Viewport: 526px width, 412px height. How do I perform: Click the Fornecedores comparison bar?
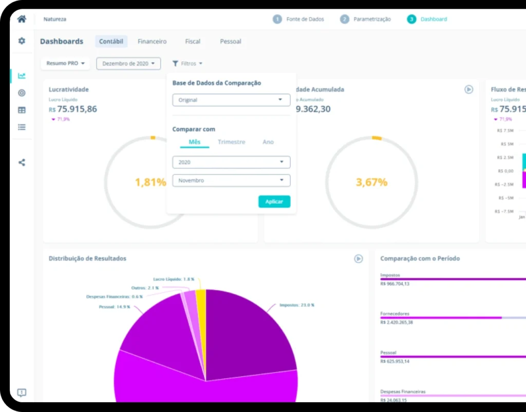click(x=453, y=317)
